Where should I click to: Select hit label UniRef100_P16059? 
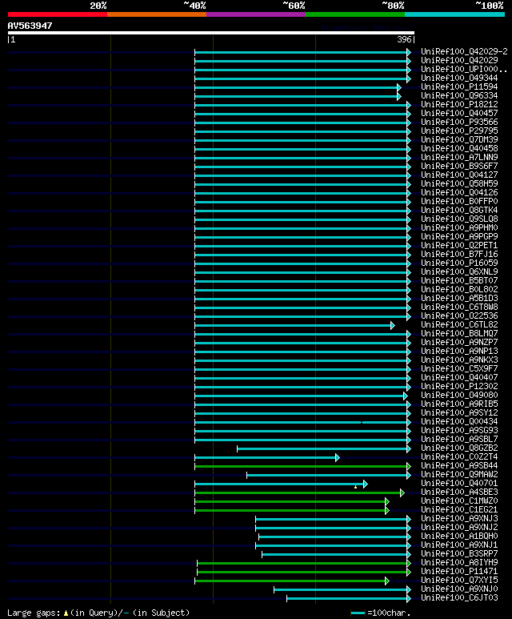(x=459, y=263)
